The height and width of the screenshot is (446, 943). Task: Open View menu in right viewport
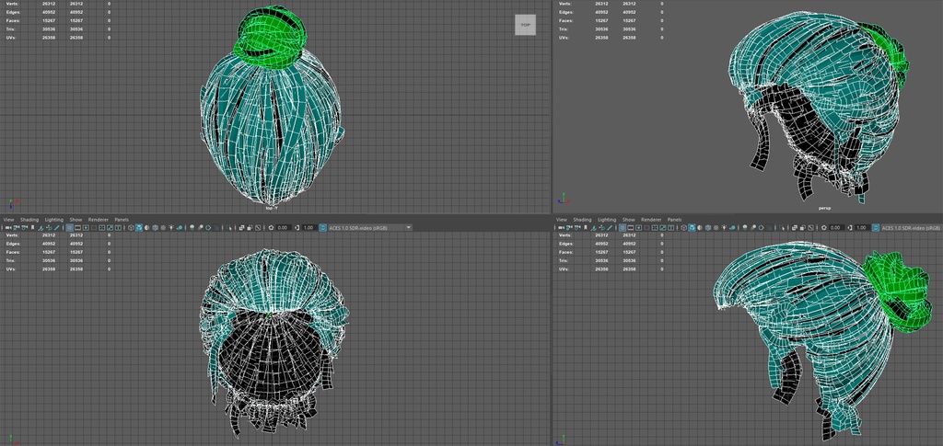coord(562,220)
